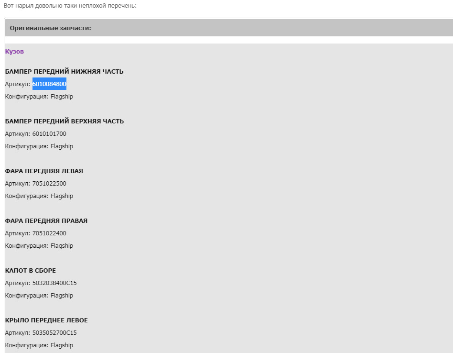The image size is (453, 353).
Task: Click article number 5035052700C15
Action: pos(54,332)
